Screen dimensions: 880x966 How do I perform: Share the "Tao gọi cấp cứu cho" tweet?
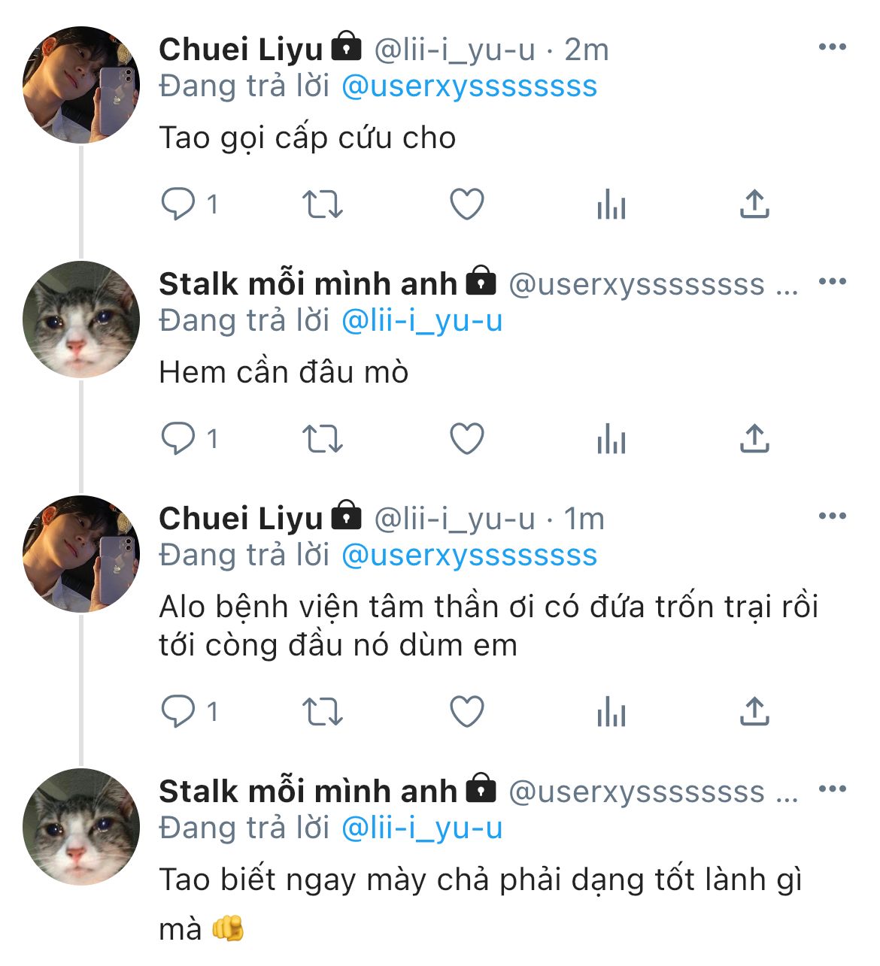[x=754, y=204]
